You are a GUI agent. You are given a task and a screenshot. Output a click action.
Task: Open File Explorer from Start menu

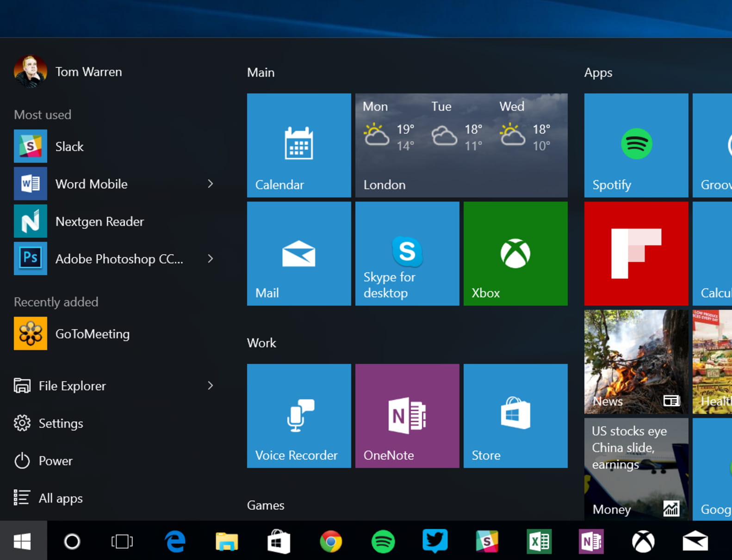[x=60, y=386]
